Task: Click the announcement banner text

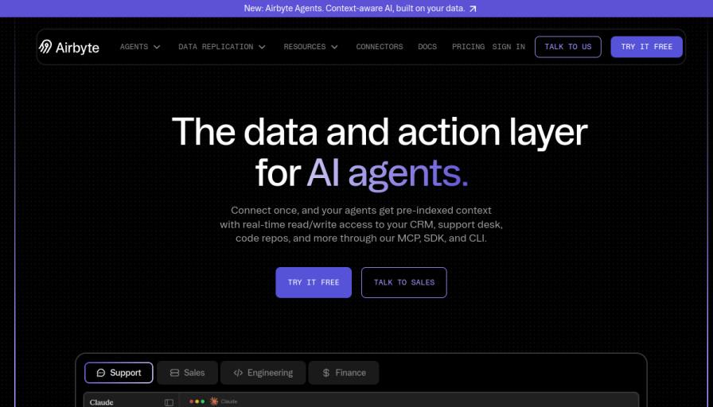Action: coord(354,9)
